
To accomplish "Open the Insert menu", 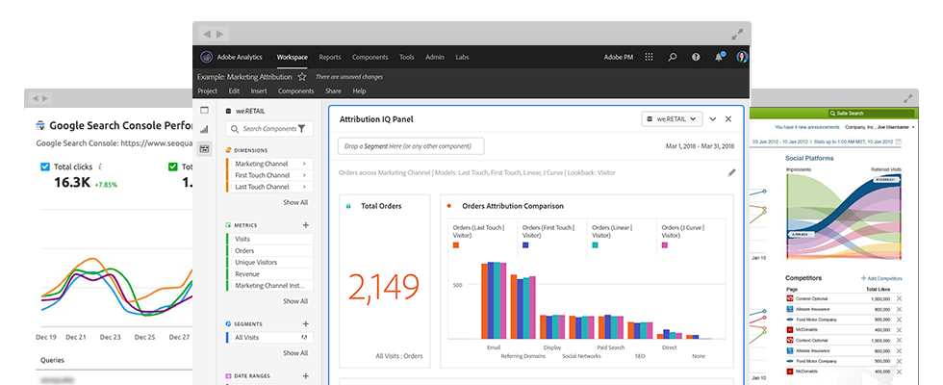I will [259, 91].
